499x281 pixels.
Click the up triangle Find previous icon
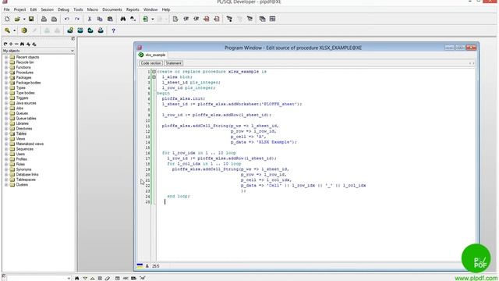(x=92, y=278)
